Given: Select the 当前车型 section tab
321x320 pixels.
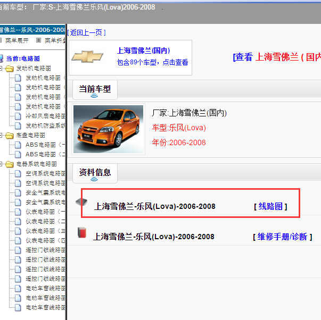Looking at the screenshot, I should point(95,90).
